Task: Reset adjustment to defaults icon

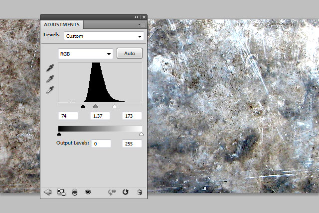Action: point(125,192)
